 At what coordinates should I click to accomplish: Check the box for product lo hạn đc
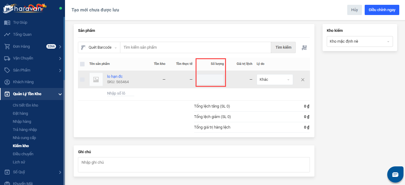click(82, 80)
